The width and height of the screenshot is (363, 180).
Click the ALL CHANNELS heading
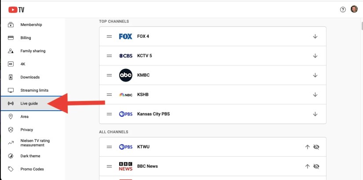click(x=114, y=132)
